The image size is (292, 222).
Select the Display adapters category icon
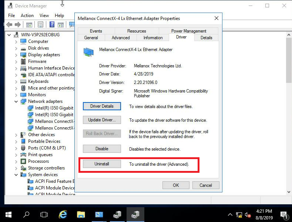(x=23, y=55)
